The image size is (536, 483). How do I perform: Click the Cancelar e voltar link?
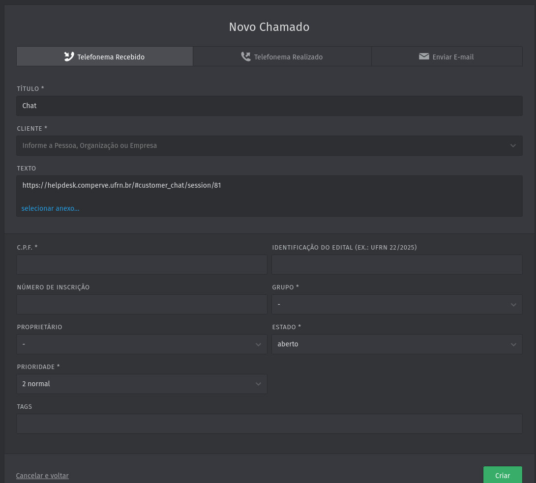(x=42, y=476)
